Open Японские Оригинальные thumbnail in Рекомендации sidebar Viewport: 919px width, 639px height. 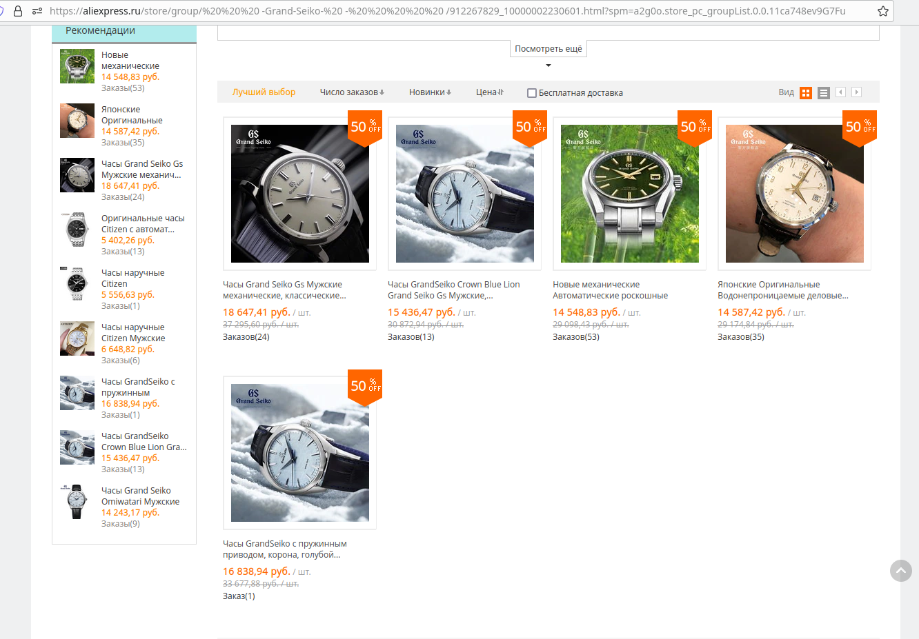77,121
